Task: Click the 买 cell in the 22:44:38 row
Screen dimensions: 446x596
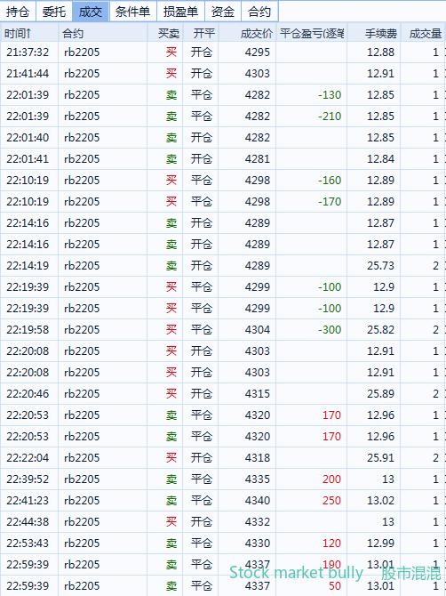Action: click(x=171, y=521)
